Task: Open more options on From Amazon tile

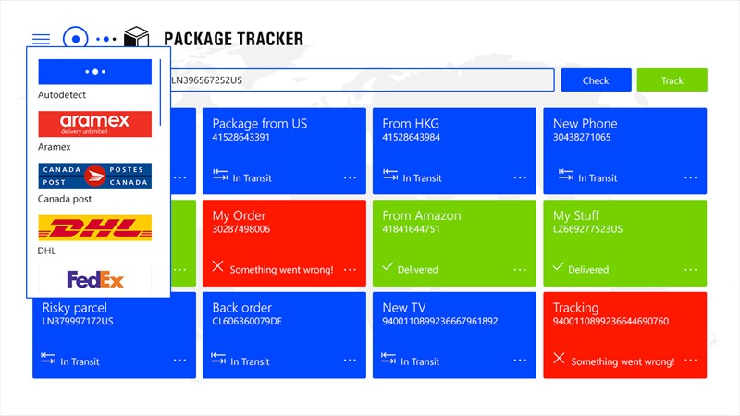Action: [x=520, y=270]
